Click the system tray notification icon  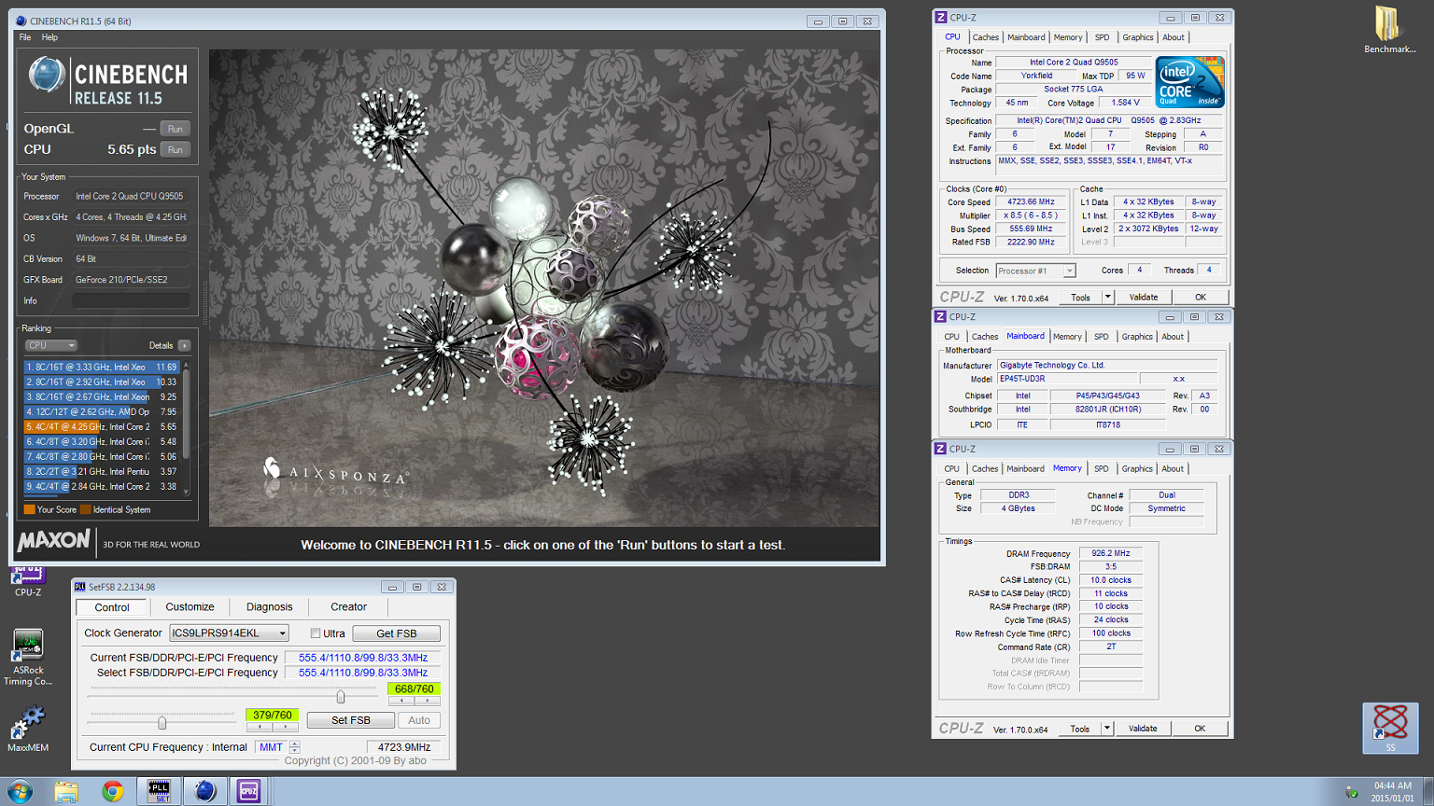pos(1351,793)
